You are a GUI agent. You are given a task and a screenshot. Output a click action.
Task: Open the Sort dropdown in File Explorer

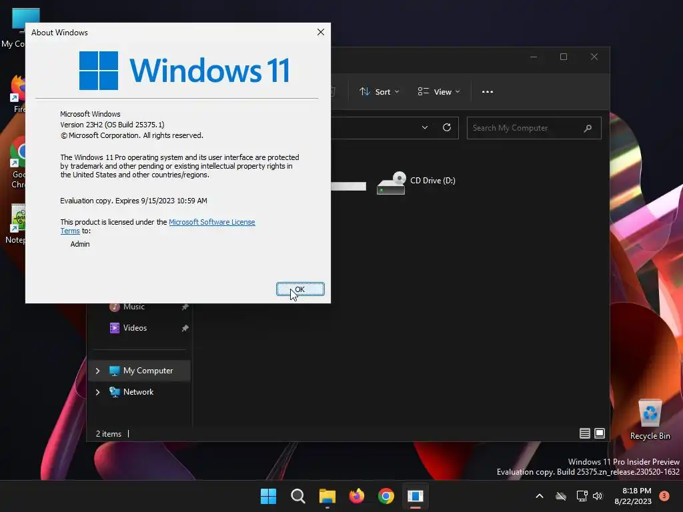click(x=379, y=92)
